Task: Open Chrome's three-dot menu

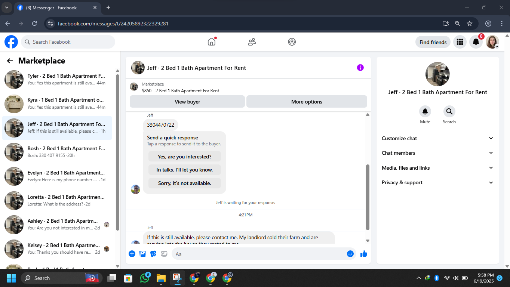Action: click(502, 24)
